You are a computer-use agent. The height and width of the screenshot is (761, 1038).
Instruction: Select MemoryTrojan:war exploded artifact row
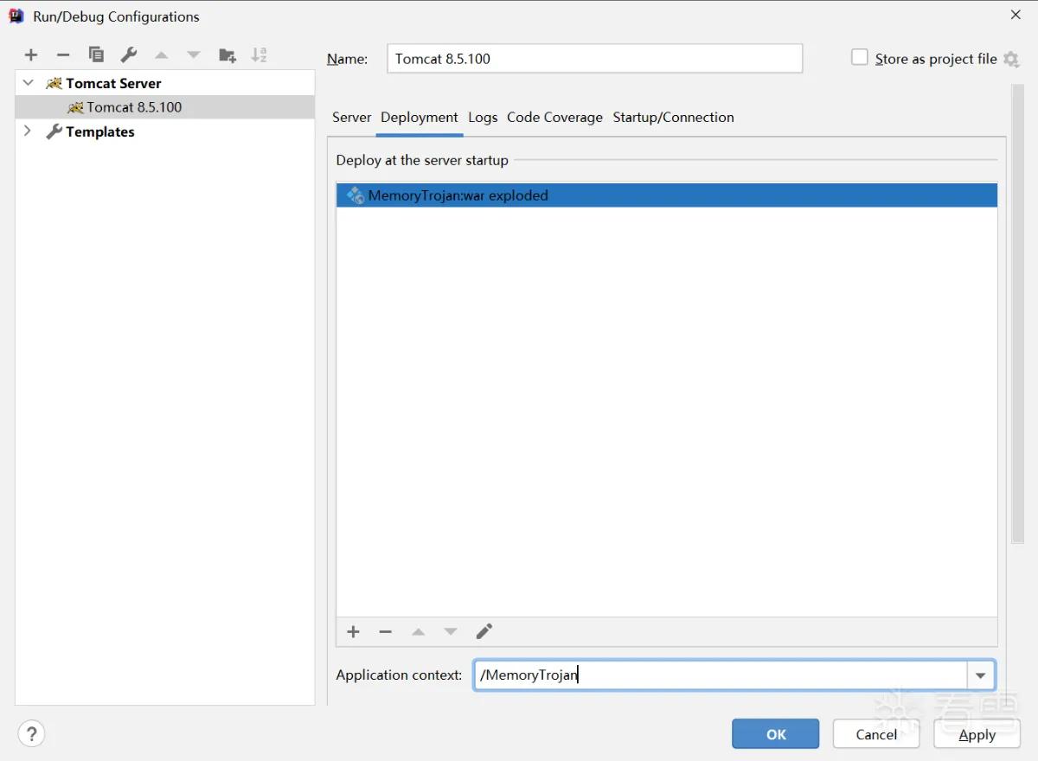[x=667, y=195]
